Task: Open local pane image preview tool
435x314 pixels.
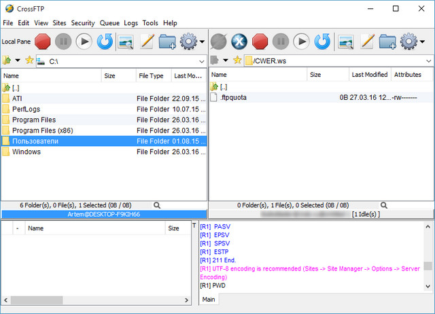Action: tap(126, 42)
